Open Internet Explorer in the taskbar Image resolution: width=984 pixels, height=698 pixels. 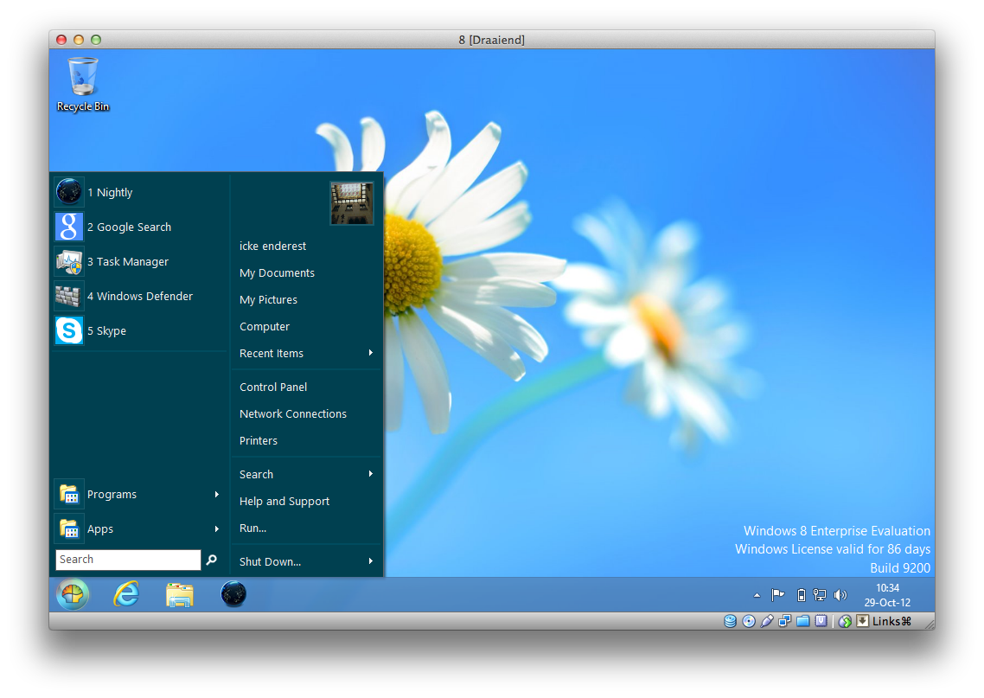pyautogui.click(x=126, y=595)
